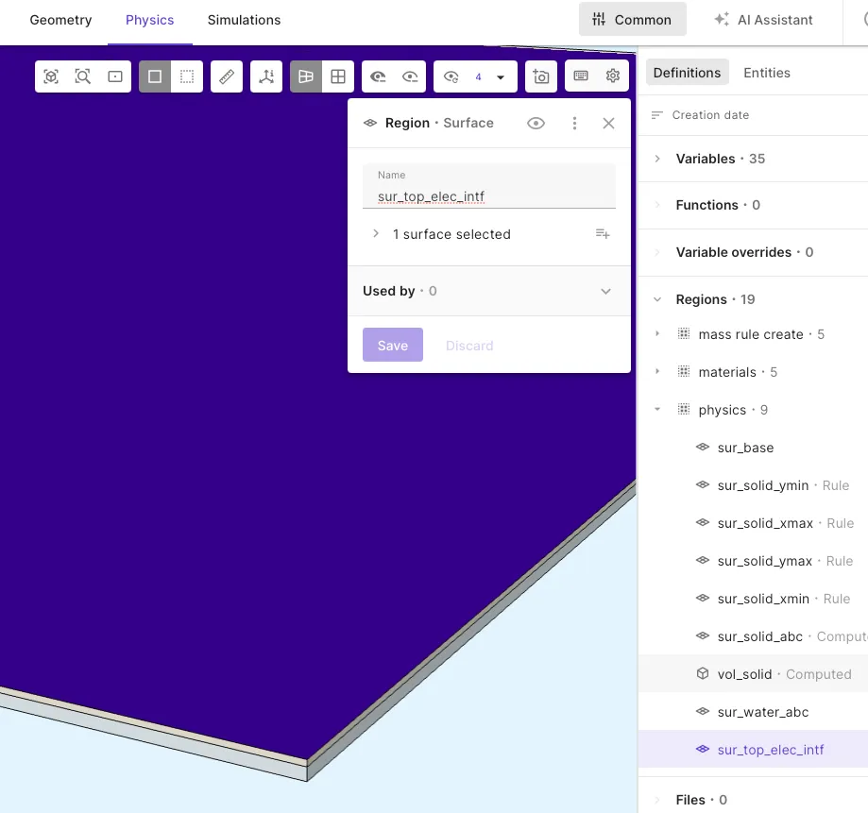
Task: Switch to the Geometry tab
Action: click(x=60, y=20)
